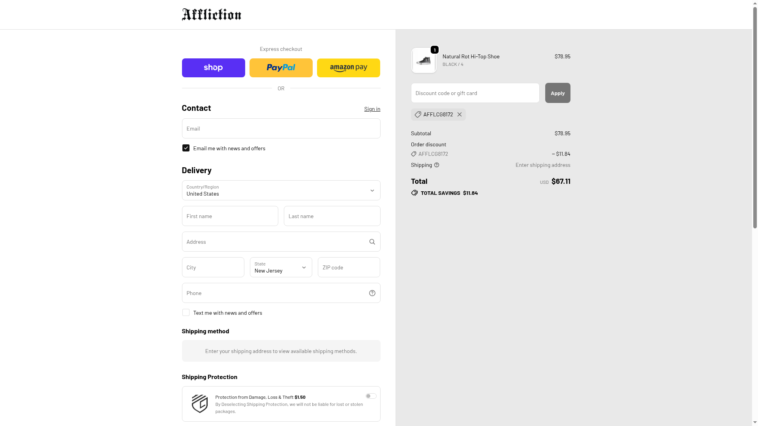Show shipping info help tooltip
Image resolution: width=758 pixels, height=426 pixels.
437,165
